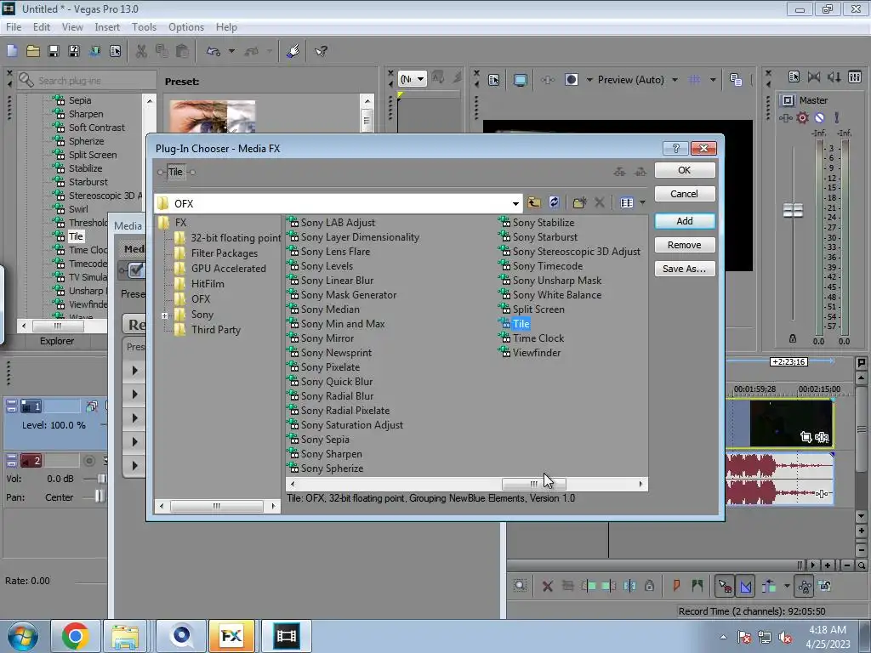Viewport: 871px width, 653px height.
Task: Click the What's This help icon
Action: tap(321, 51)
